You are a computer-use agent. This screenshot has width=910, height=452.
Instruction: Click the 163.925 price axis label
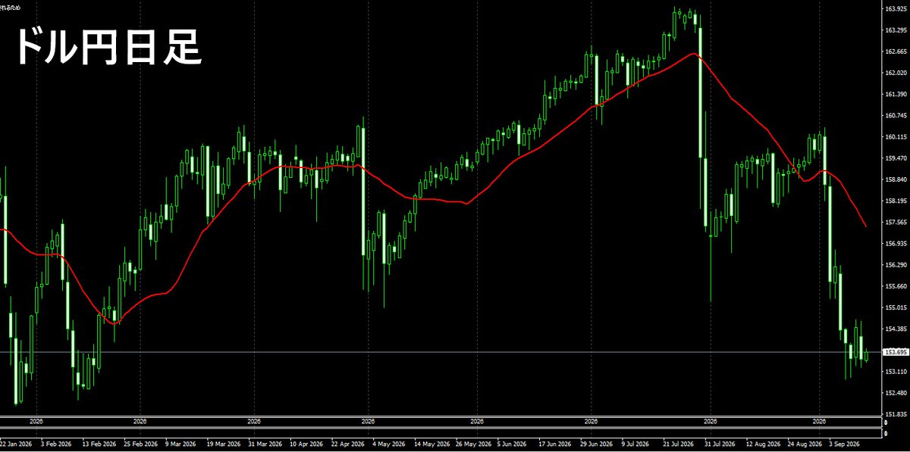tap(896, 9)
